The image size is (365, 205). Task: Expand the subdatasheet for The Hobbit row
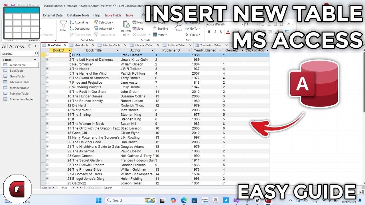click(47, 69)
